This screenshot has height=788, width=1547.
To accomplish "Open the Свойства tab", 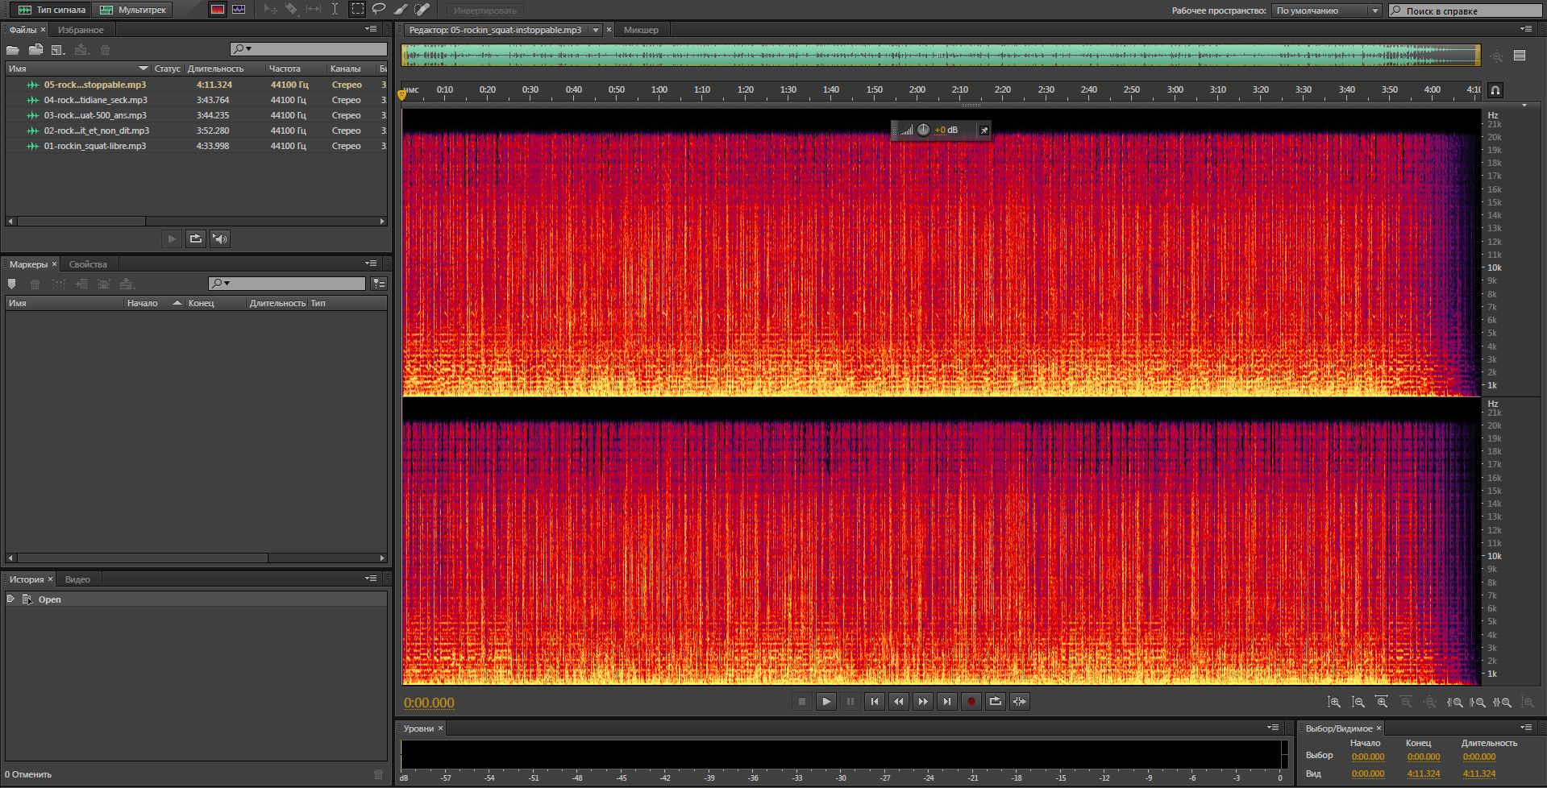I will [x=88, y=264].
